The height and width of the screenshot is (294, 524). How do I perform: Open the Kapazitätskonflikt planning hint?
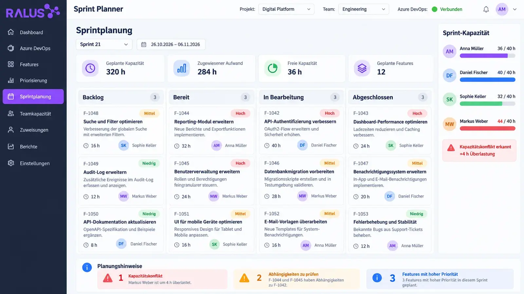[x=162, y=279]
